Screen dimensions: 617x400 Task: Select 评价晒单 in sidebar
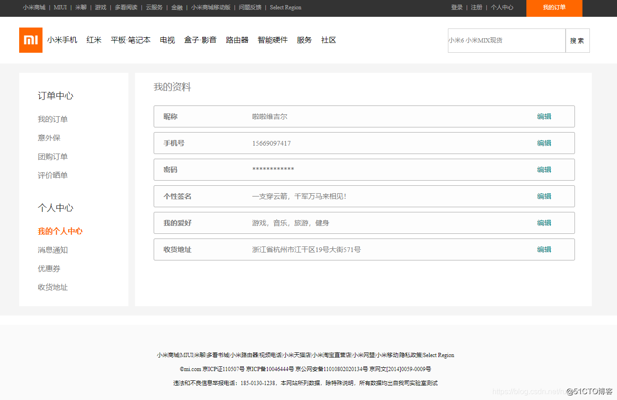tap(53, 175)
